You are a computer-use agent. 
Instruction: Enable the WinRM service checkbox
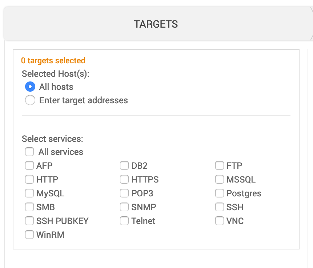(29, 235)
